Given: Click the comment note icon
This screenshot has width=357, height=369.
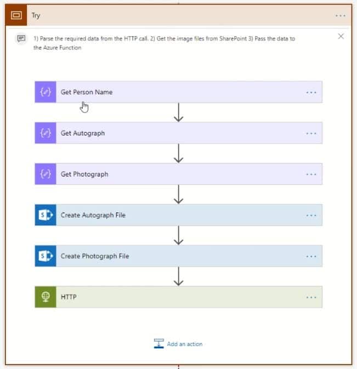Looking at the screenshot, I should click(21, 38).
